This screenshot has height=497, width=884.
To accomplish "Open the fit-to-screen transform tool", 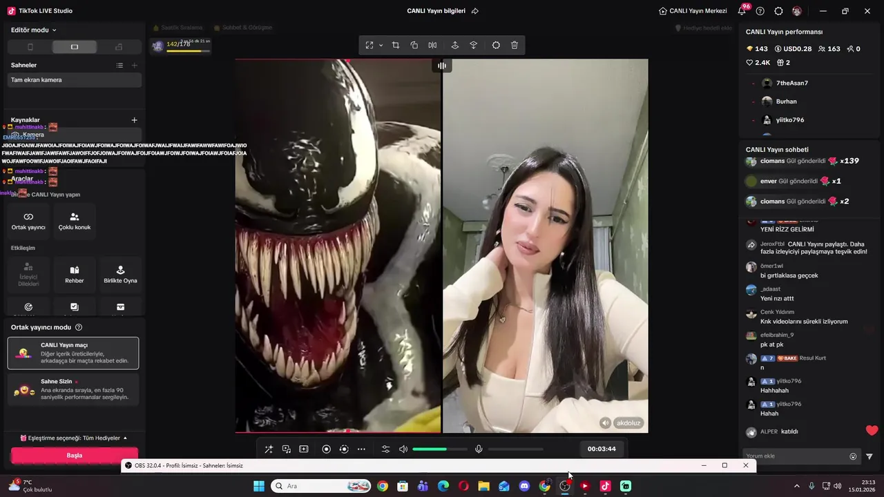I will [x=369, y=45].
